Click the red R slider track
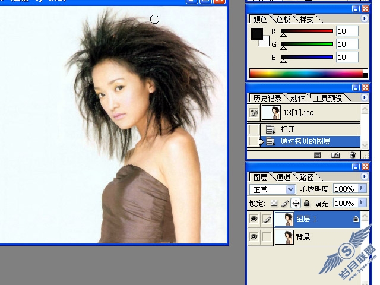Screen dimensions: 380x285 (307, 31)
